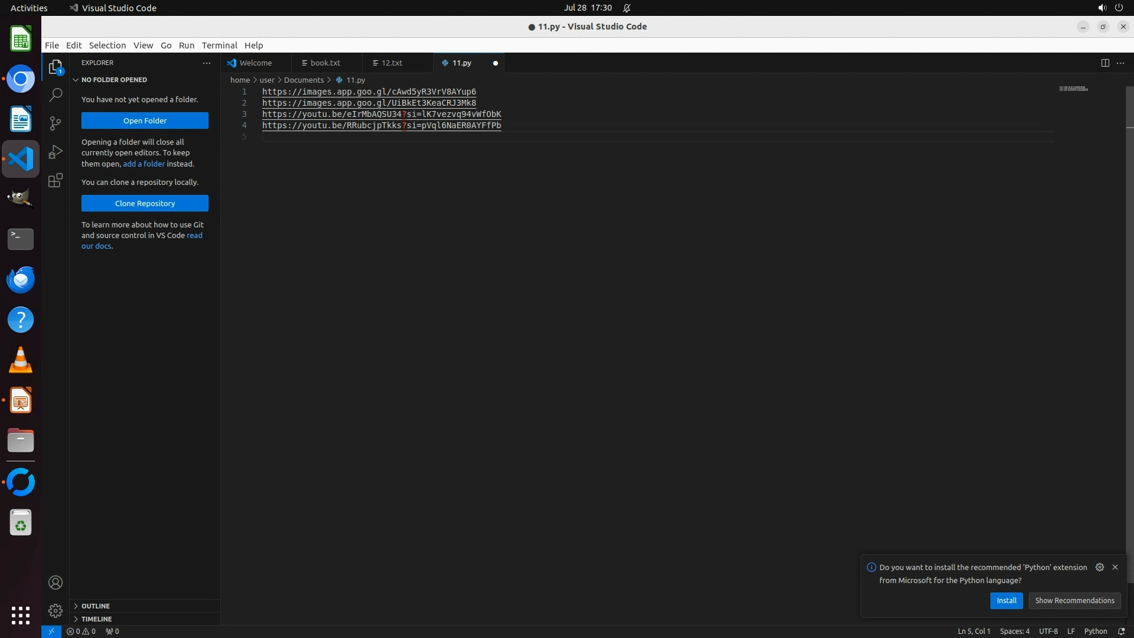This screenshot has height=638, width=1134.
Task: Click the remote window status bar icon
Action: tap(51, 631)
